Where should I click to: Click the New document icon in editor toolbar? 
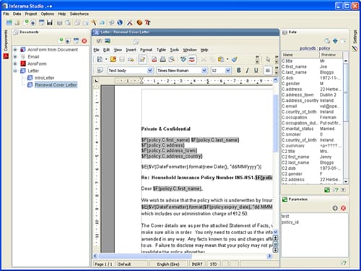point(100,59)
